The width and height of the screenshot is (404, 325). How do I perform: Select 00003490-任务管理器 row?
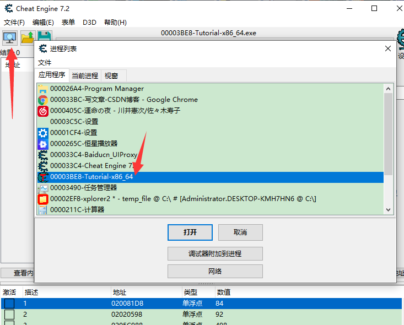coord(210,188)
